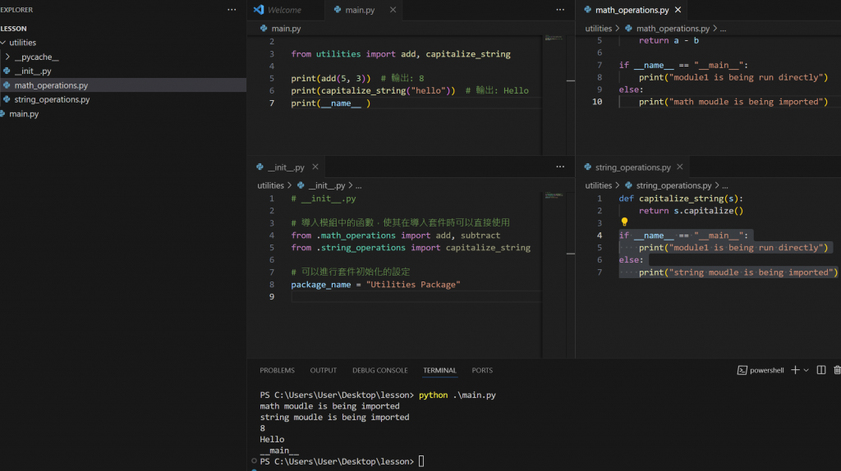Select the string_operations.py editor tab
The height and width of the screenshot is (471, 841).
[x=633, y=167]
